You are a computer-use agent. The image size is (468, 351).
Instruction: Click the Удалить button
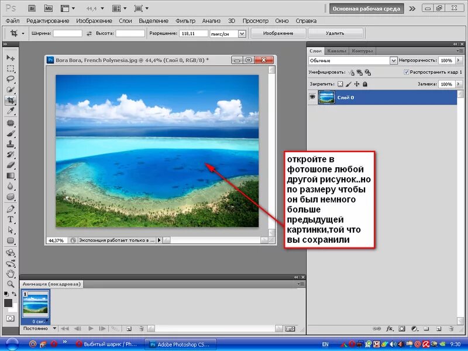(x=335, y=33)
